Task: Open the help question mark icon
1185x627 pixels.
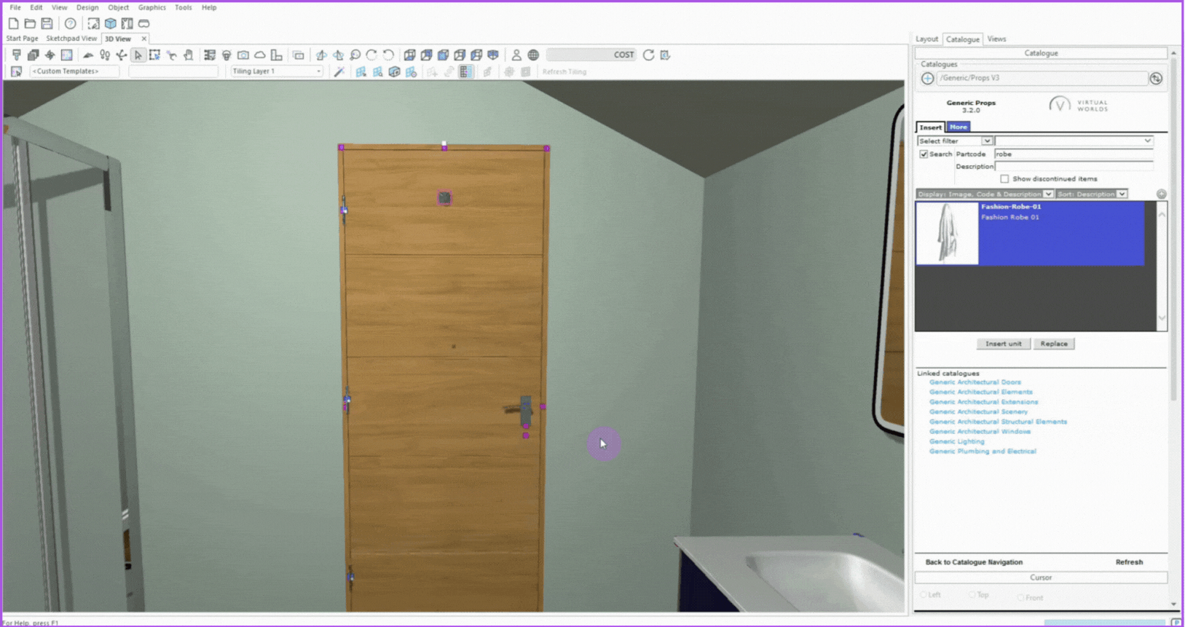Action: [70, 23]
